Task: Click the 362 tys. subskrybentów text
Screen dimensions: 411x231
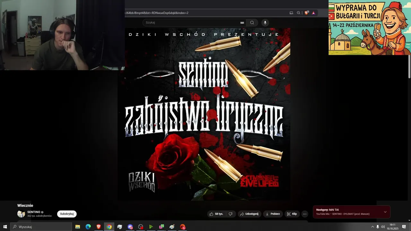Action: [x=39, y=216]
